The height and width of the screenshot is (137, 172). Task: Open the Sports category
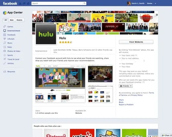coord(10,55)
